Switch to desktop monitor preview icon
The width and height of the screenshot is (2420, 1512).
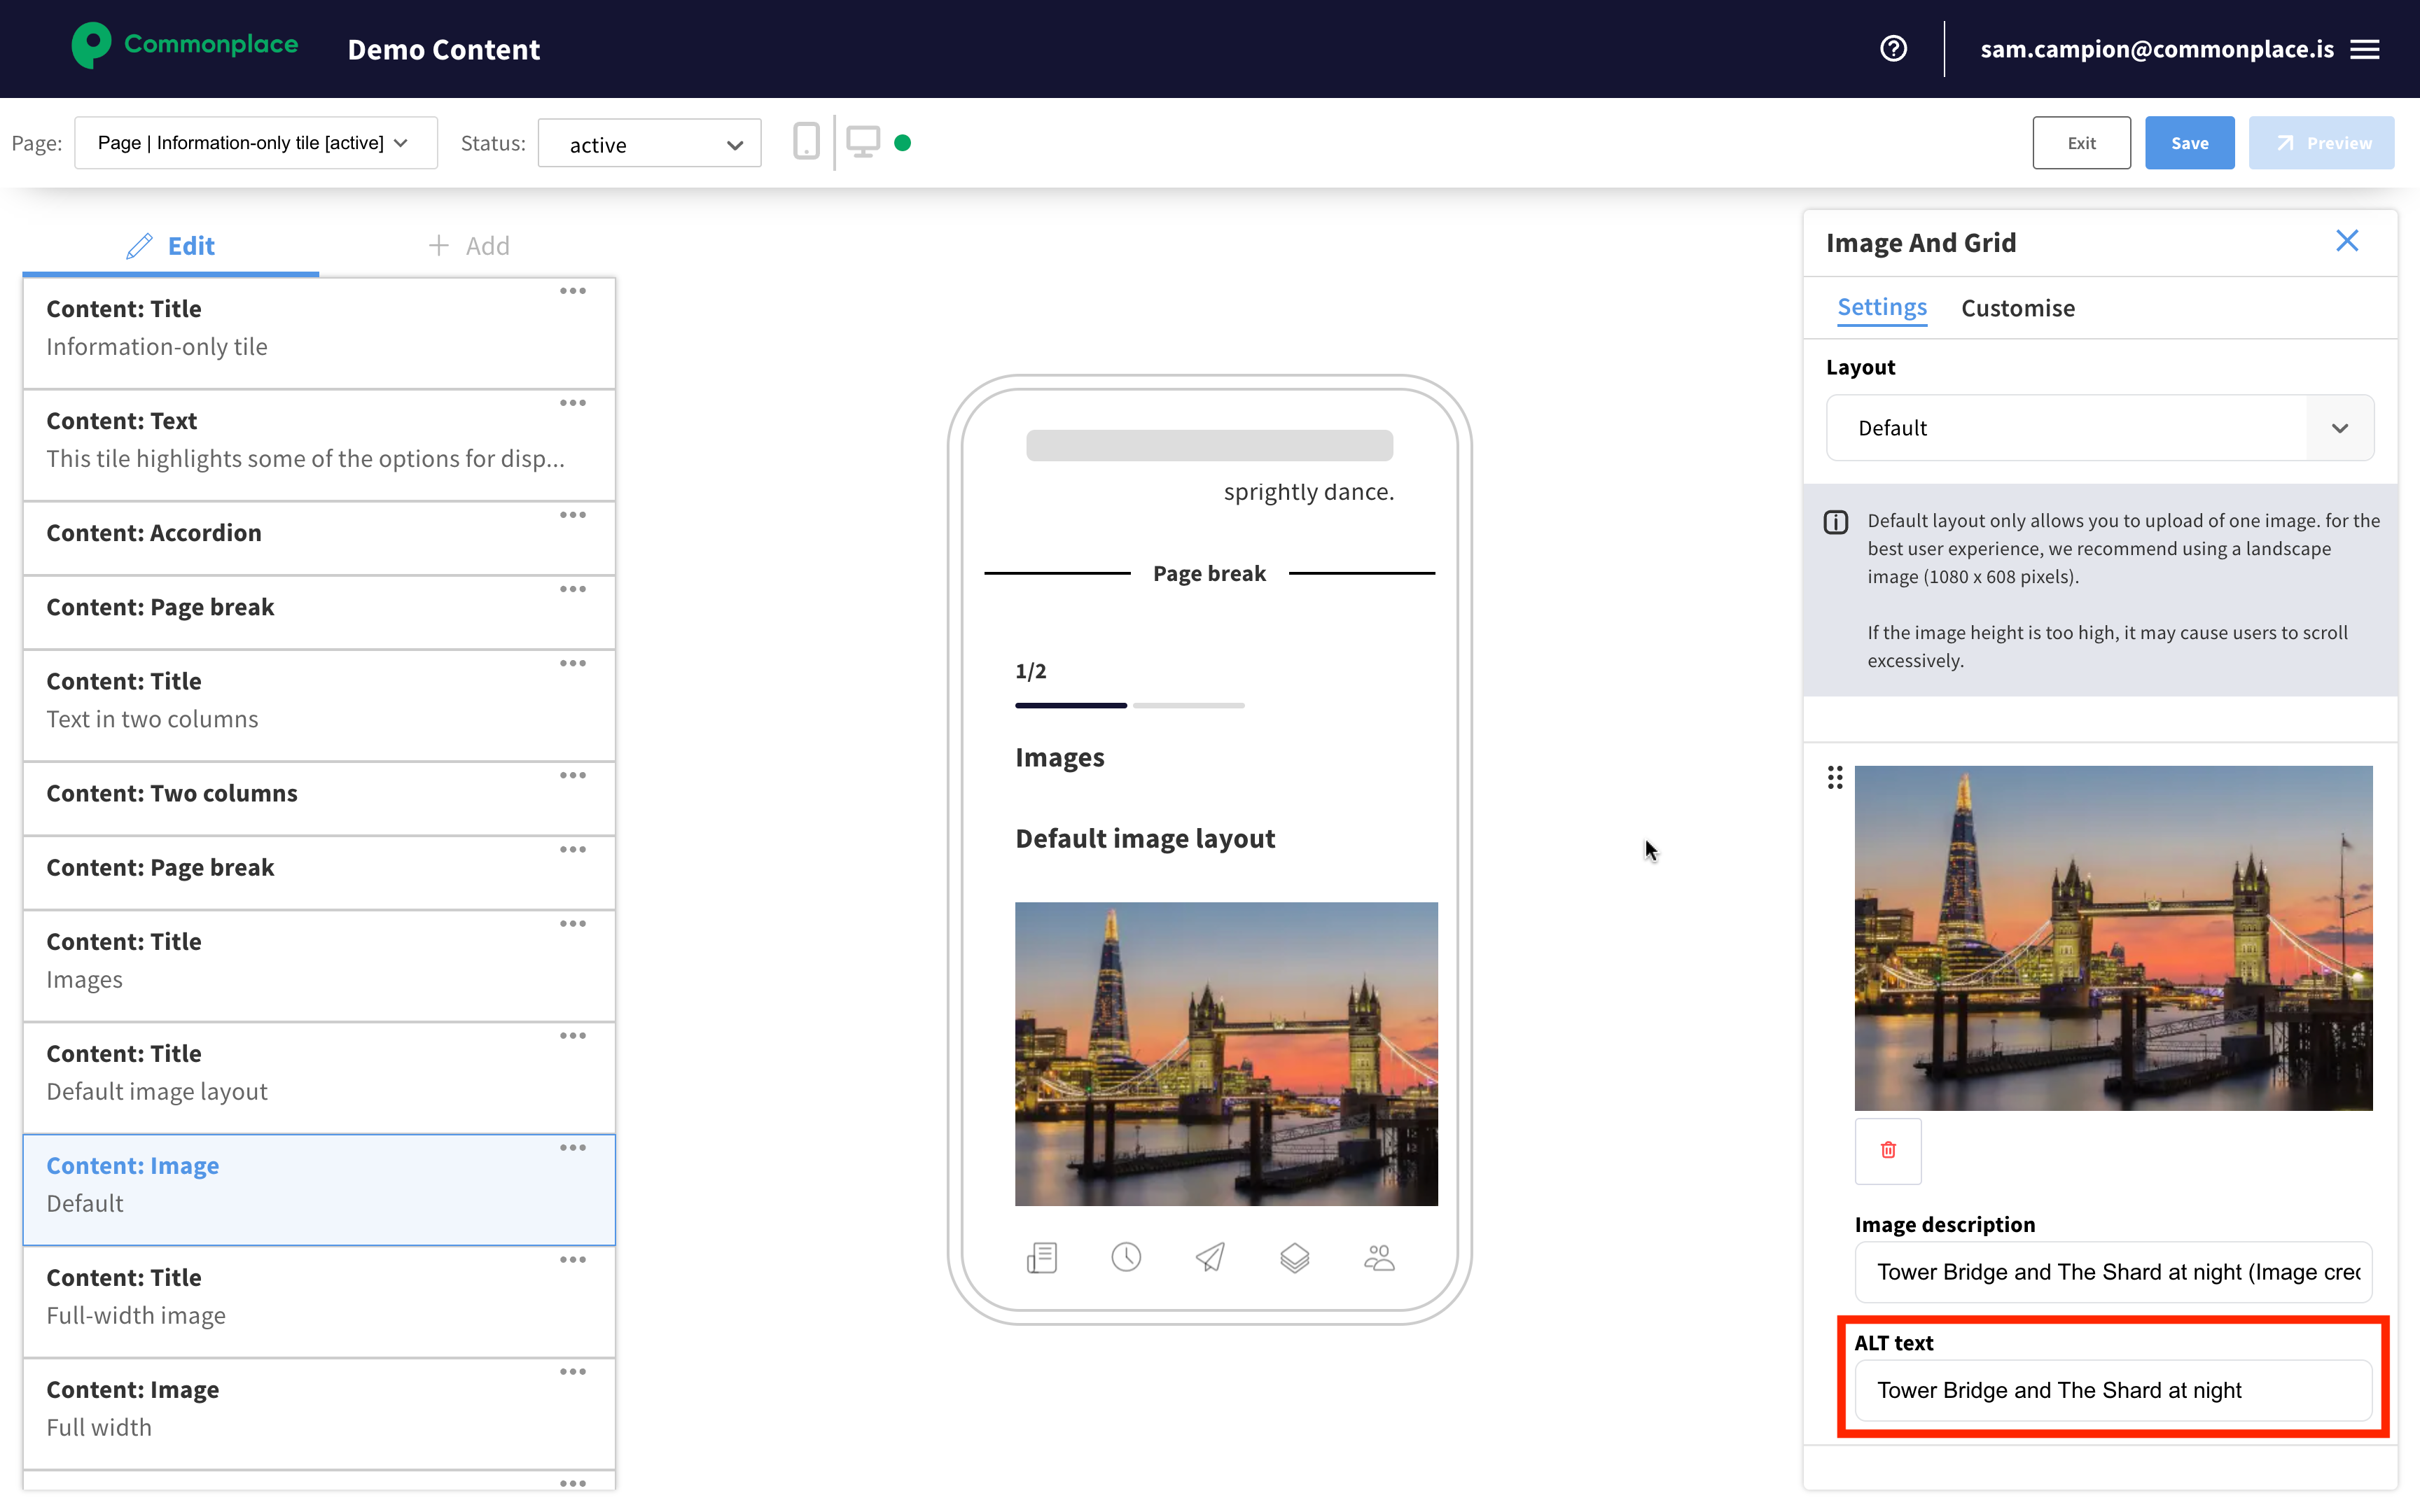click(x=863, y=142)
